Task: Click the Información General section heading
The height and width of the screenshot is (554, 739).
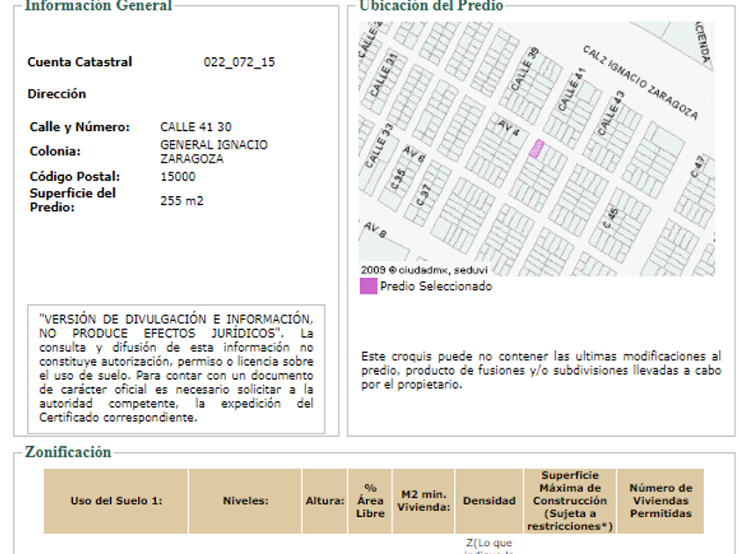Action: [x=98, y=5]
